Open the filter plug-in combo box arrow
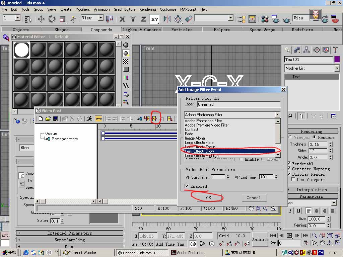The height and width of the screenshot is (257, 343). (277, 115)
